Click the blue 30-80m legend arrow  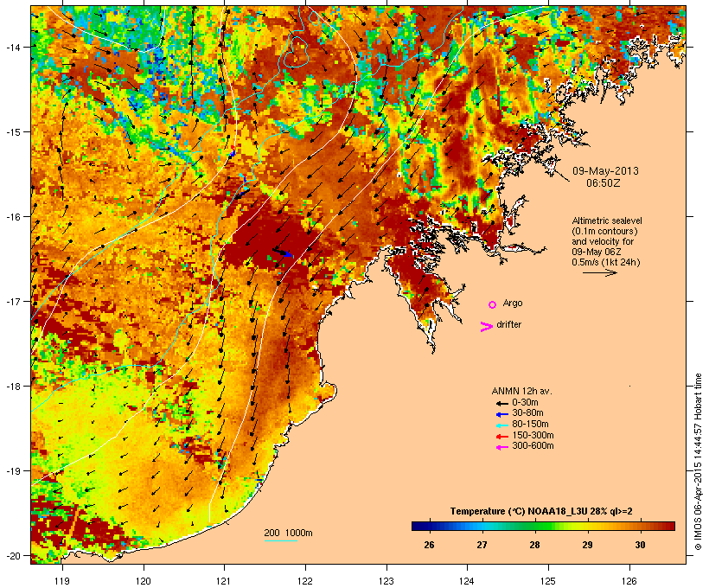[x=501, y=414]
